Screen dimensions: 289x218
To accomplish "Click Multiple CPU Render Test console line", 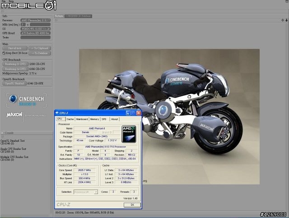I will pos(14,157).
